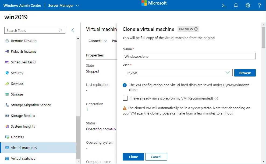Image resolution: width=266 pixels, height=164 pixels.
Task: Cancel the clone dialog
Action: click(156, 157)
